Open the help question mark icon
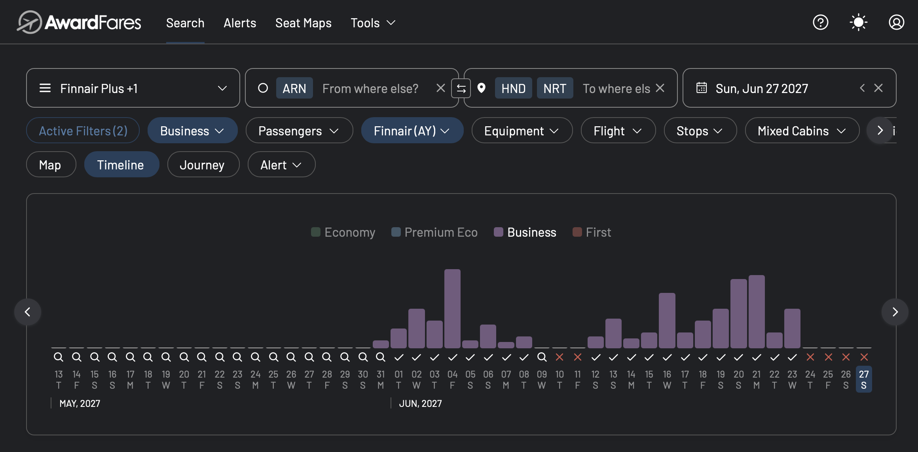Screen dimensions: 918x452 (820, 22)
